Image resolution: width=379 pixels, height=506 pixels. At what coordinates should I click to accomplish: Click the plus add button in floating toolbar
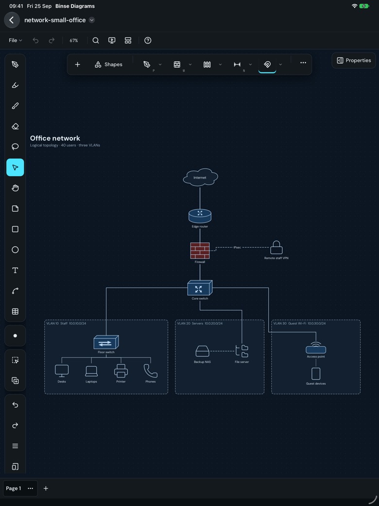pos(77,65)
